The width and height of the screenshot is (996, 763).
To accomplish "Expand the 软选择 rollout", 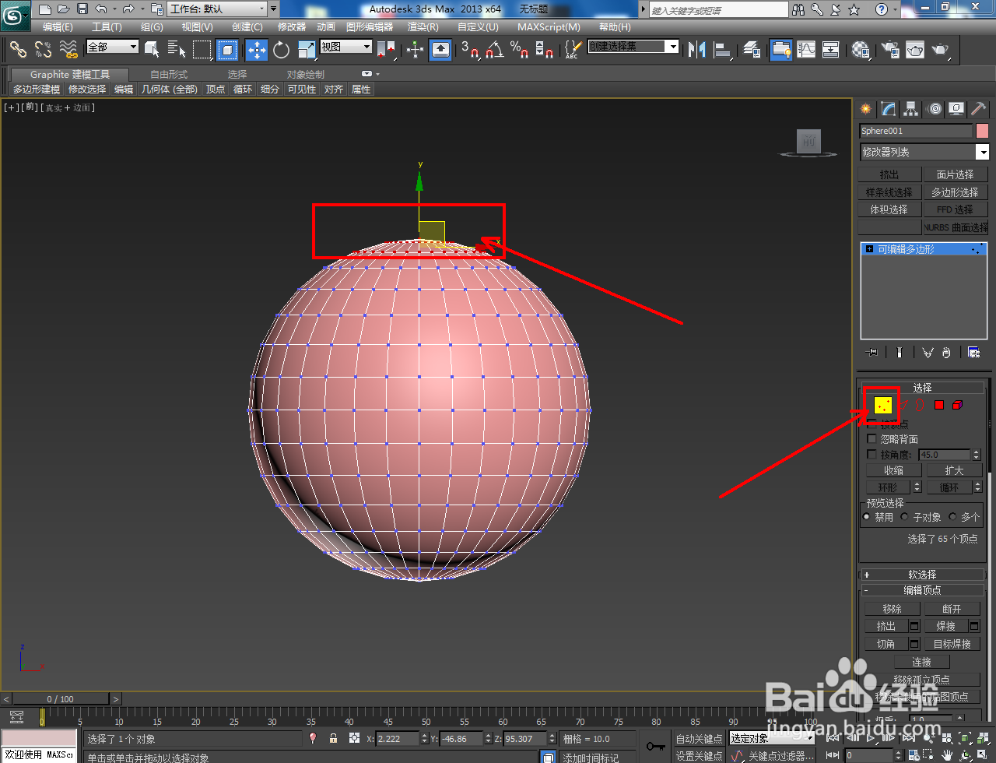I will pyautogui.click(x=922, y=575).
